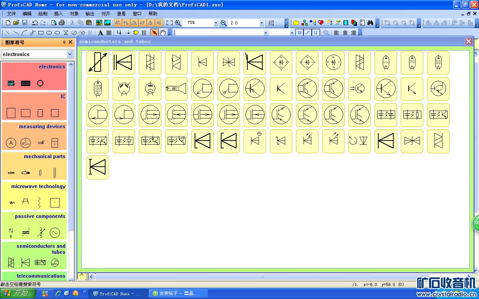The image size is (479, 299).
Task: Insert the variable resistor symbol with diagonal arrow
Action: (x=98, y=62)
